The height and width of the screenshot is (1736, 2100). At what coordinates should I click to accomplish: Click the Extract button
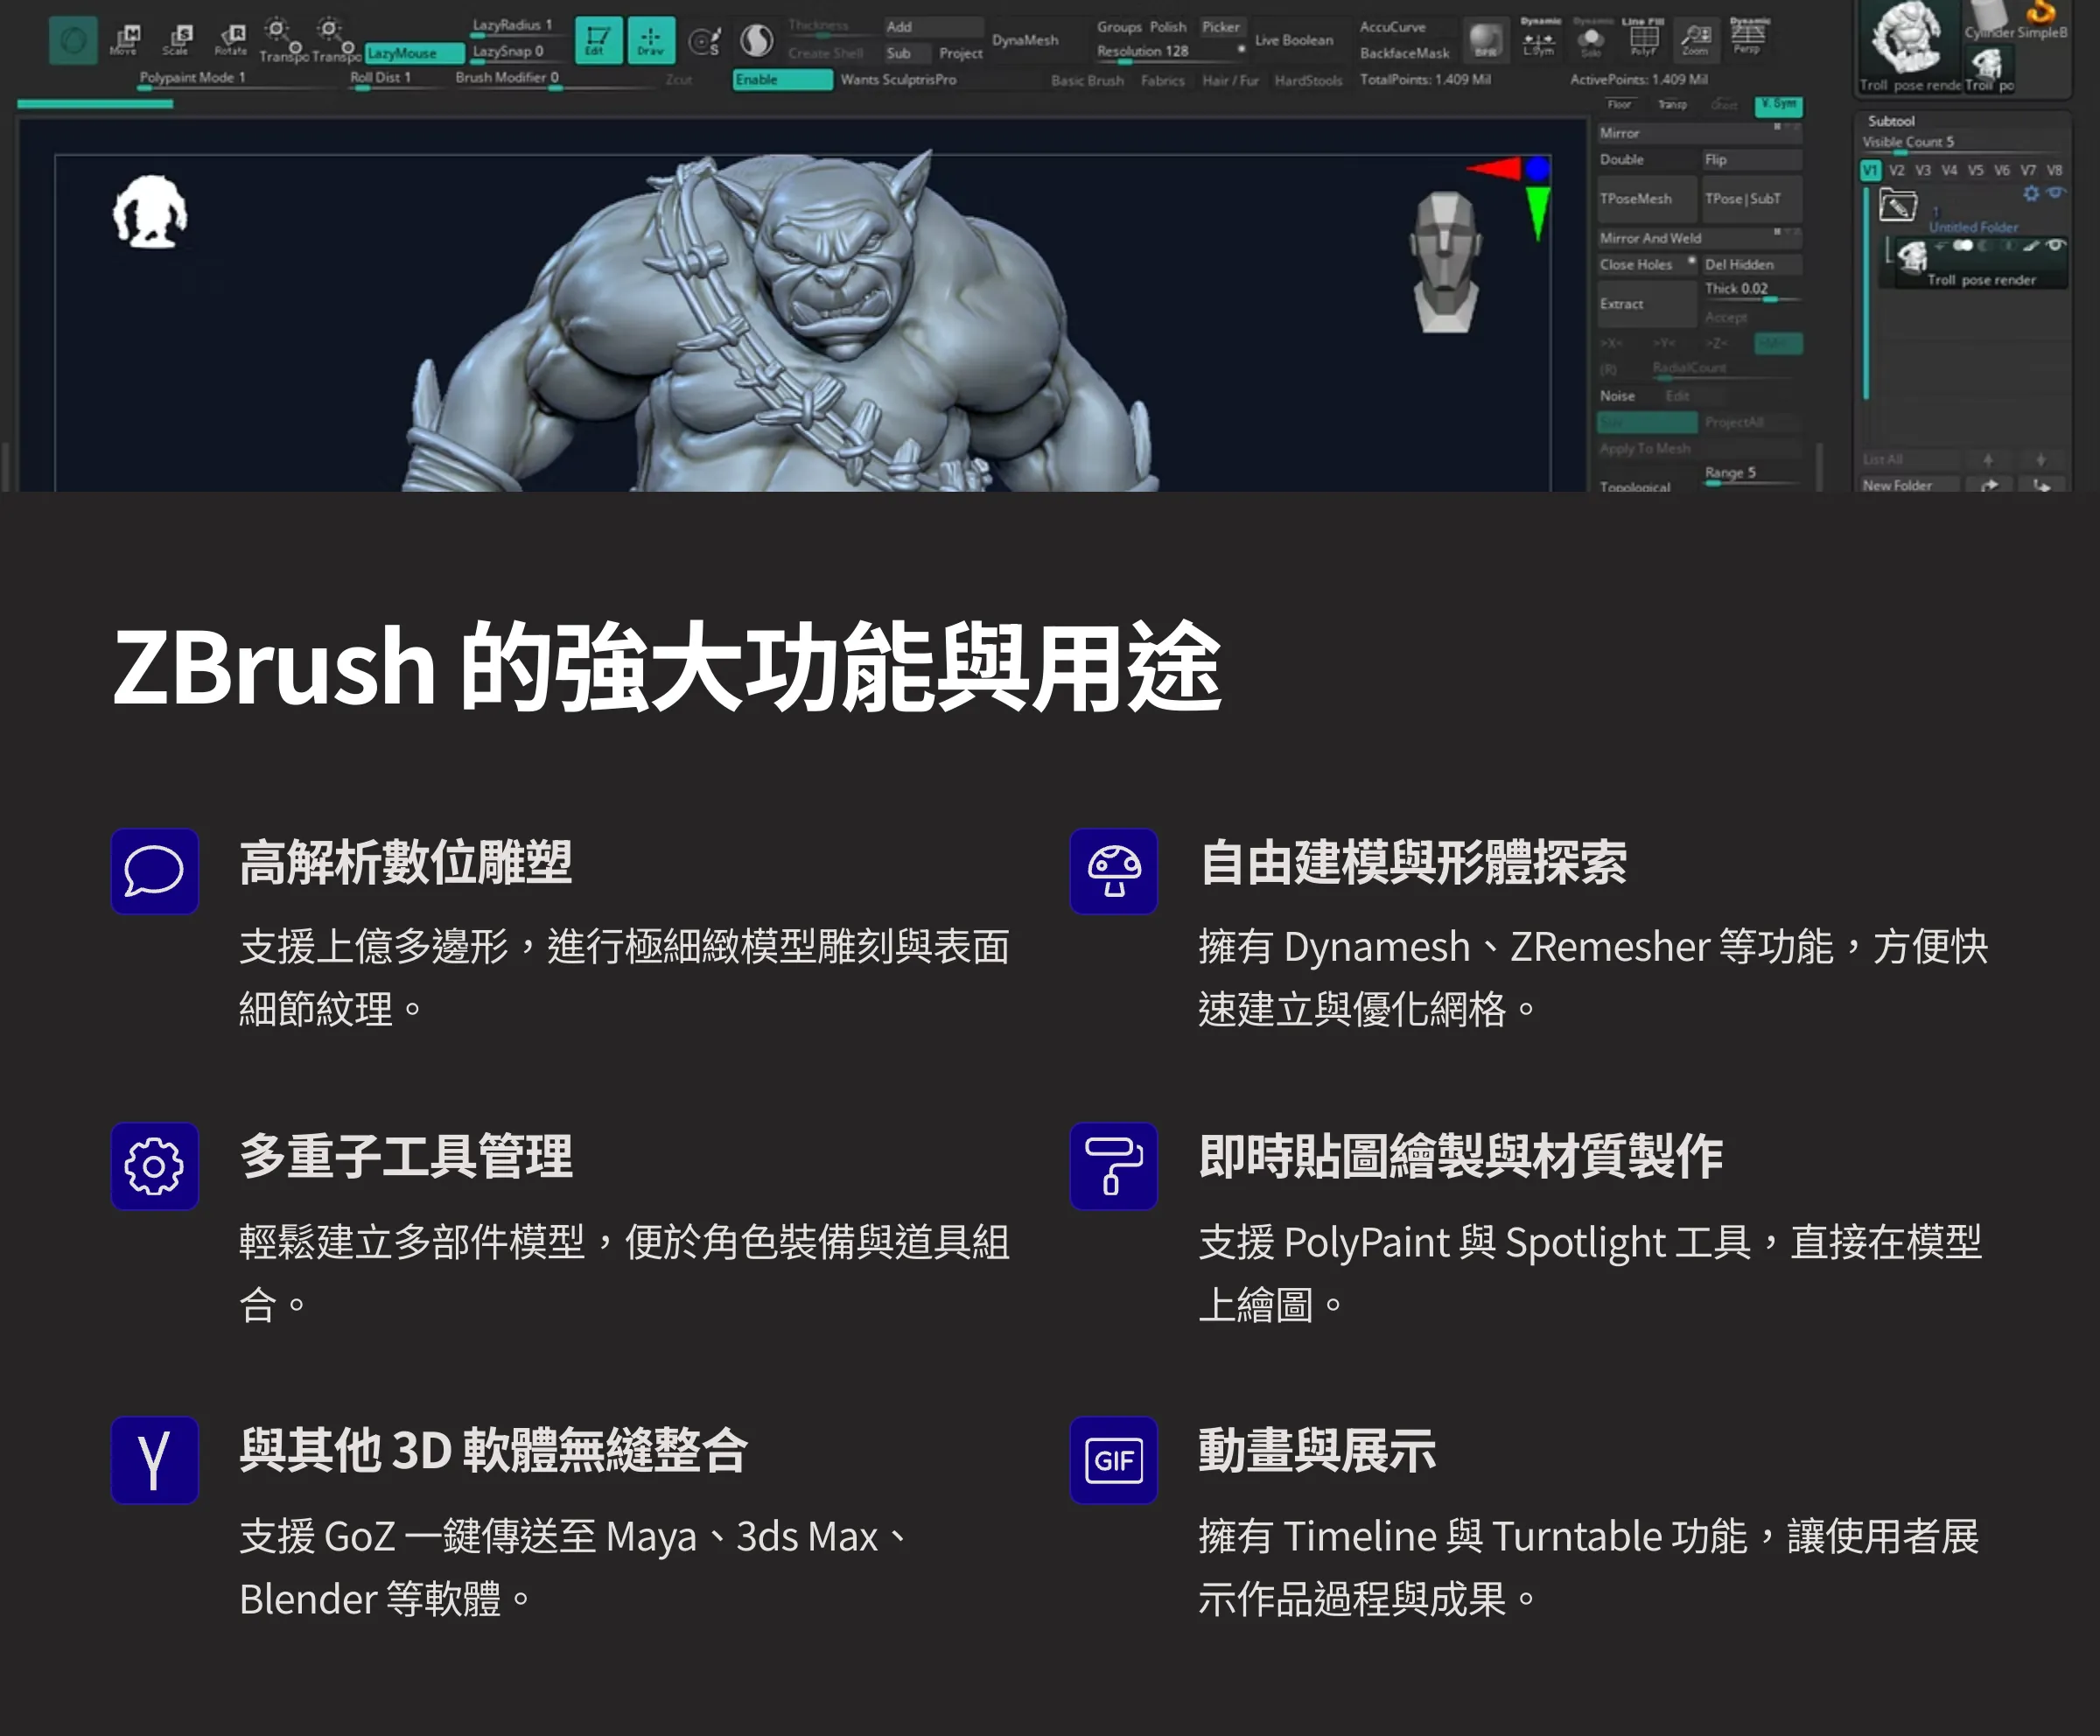pyautogui.click(x=1646, y=304)
